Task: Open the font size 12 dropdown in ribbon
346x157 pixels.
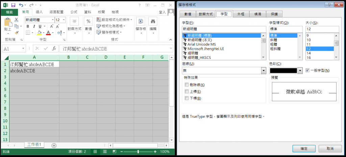Action: tap(64, 20)
